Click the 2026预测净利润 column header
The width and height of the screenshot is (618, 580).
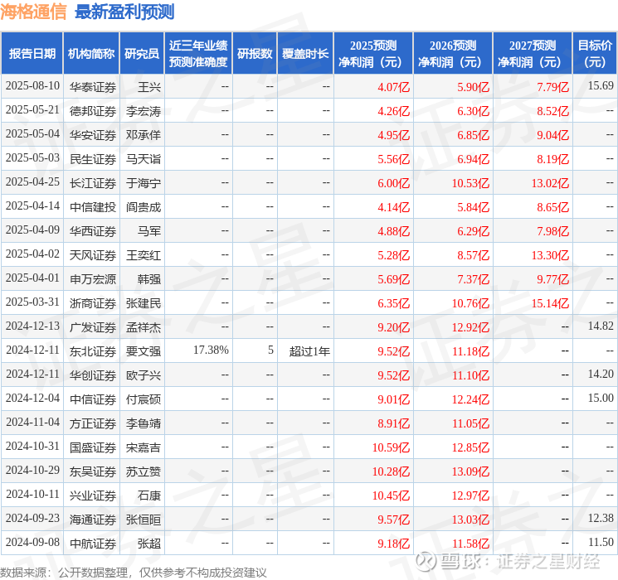coord(453,54)
